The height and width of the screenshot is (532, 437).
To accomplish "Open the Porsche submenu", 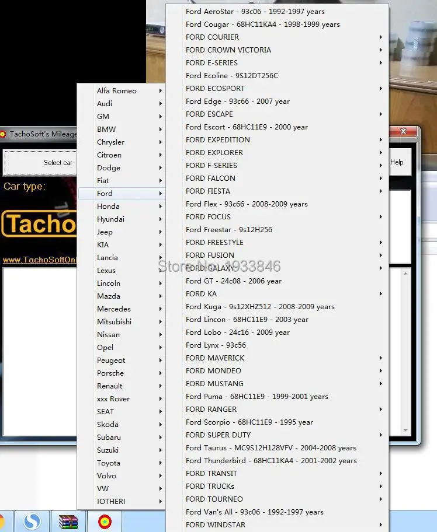I will [122, 373].
